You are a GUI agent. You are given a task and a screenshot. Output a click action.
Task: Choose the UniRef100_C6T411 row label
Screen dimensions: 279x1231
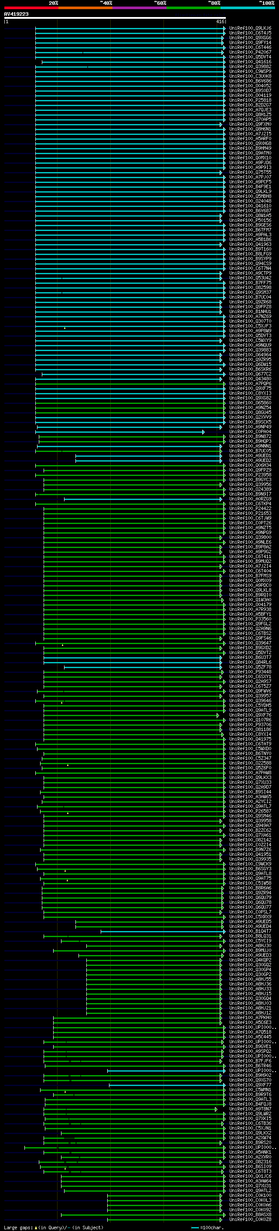[250, 556]
